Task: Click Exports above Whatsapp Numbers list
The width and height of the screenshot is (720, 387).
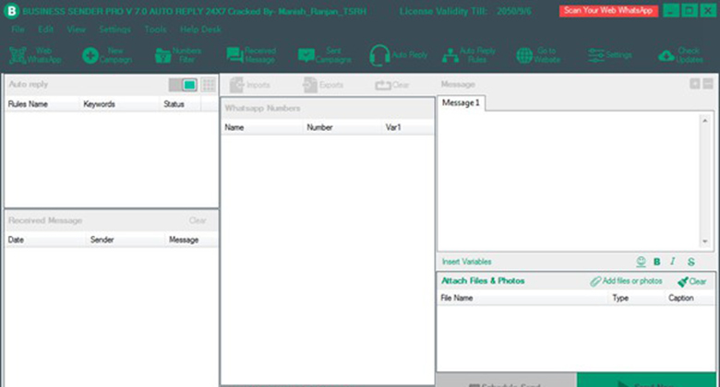Action: 323,85
